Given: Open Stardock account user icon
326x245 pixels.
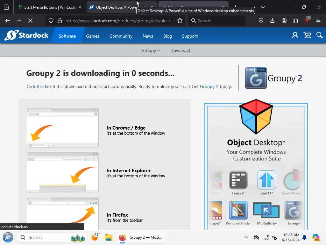Looking at the screenshot, I should point(295,35).
